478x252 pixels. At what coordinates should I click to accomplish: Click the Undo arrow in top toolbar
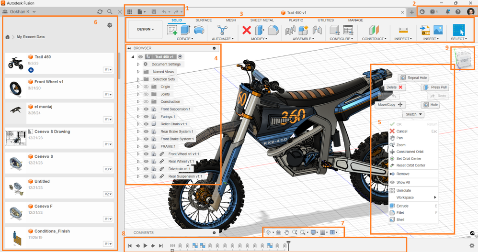click(x=164, y=12)
